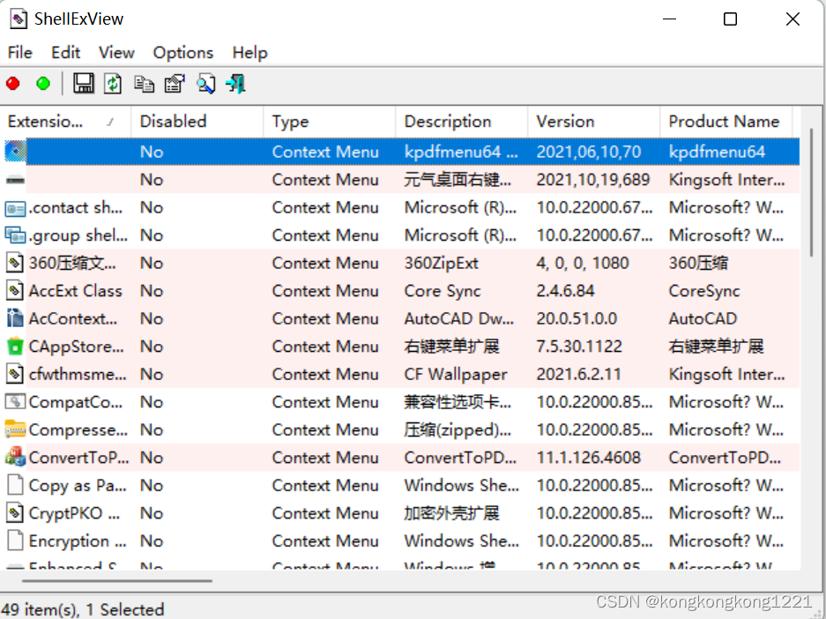Click the 压缩(zipped) description cell
This screenshot has height=619, width=826.
click(x=458, y=430)
